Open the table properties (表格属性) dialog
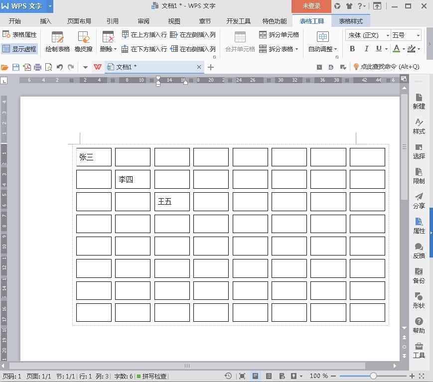 coord(19,34)
